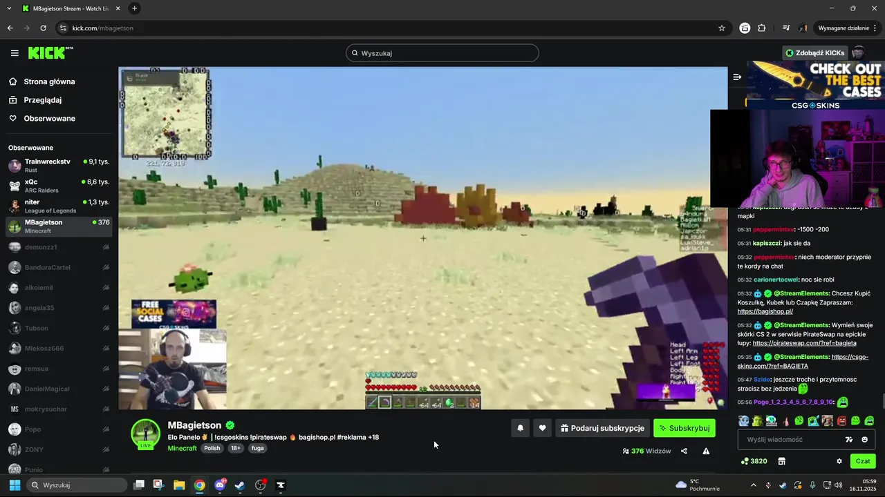Open the Trainwreckstv channel in the sidebar
The height and width of the screenshot is (497, 885).
tap(59, 166)
